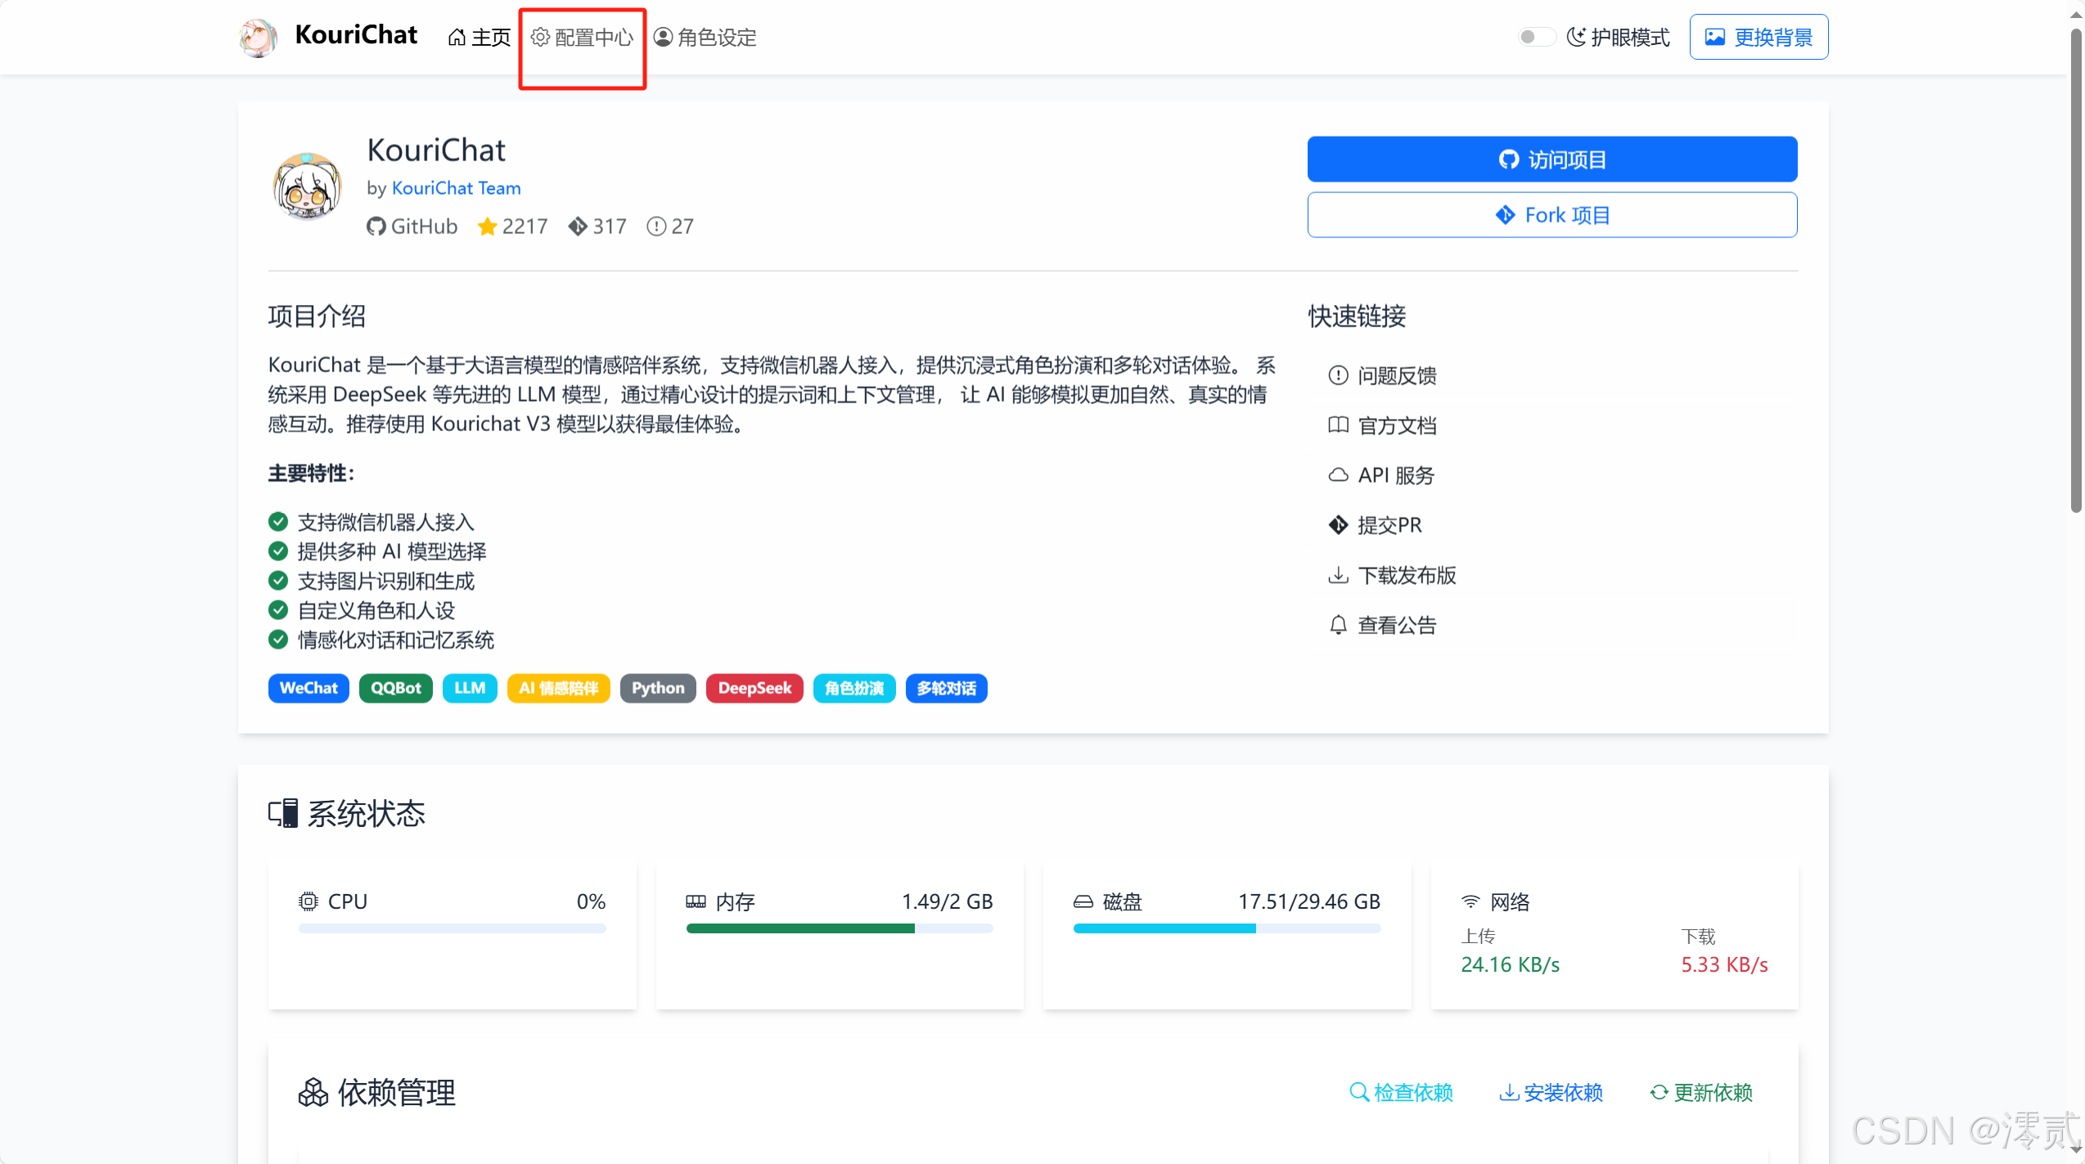Click the 访问项目 button
The width and height of the screenshot is (2085, 1164).
coord(1551,159)
